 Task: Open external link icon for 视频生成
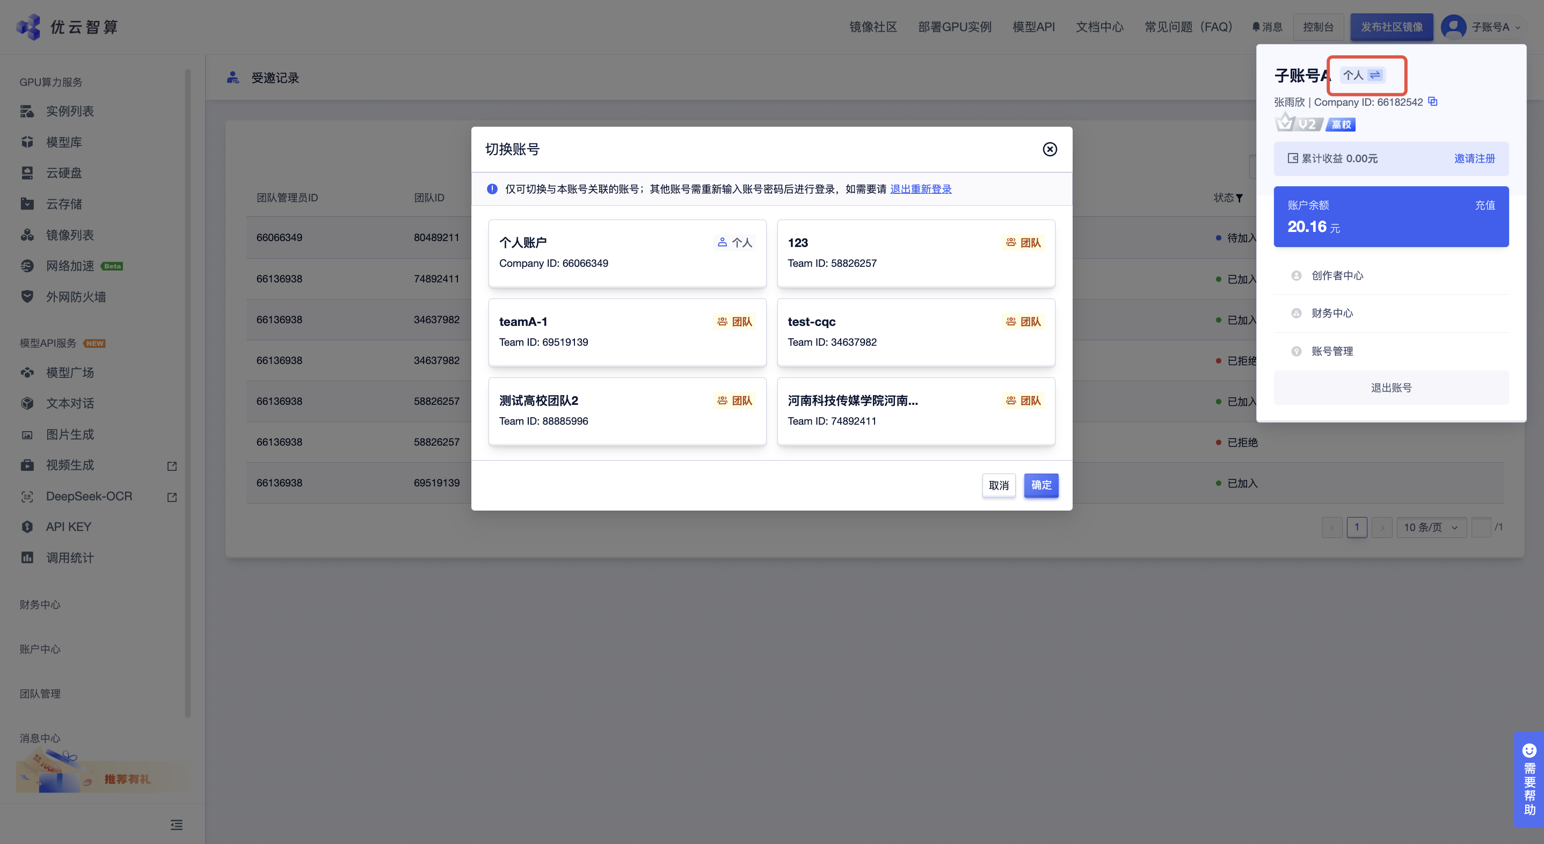172,466
